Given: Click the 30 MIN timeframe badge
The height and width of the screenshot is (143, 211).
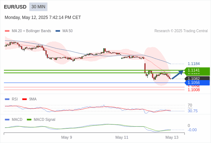Looking at the screenshot, I should coord(38,7).
